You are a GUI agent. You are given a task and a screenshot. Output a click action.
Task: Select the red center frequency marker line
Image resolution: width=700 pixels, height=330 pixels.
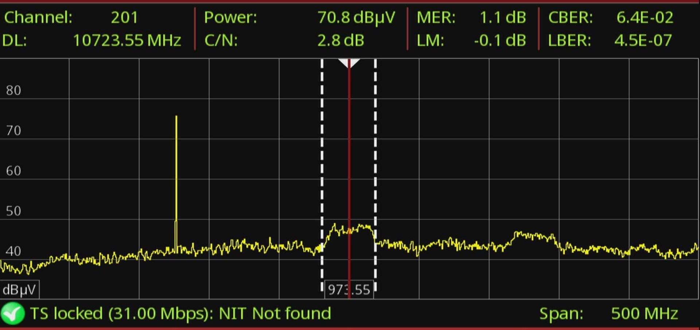point(349,164)
